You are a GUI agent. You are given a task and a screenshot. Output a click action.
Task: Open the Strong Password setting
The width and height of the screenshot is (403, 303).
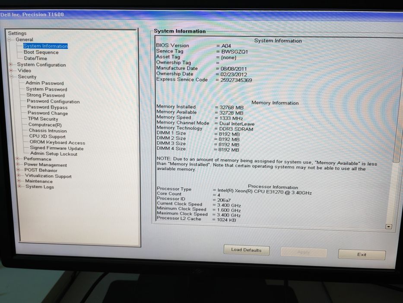[x=45, y=95]
